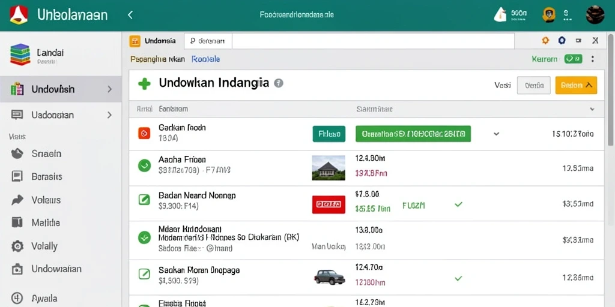Open the dark profile avatar

click(x=595, y=15)
